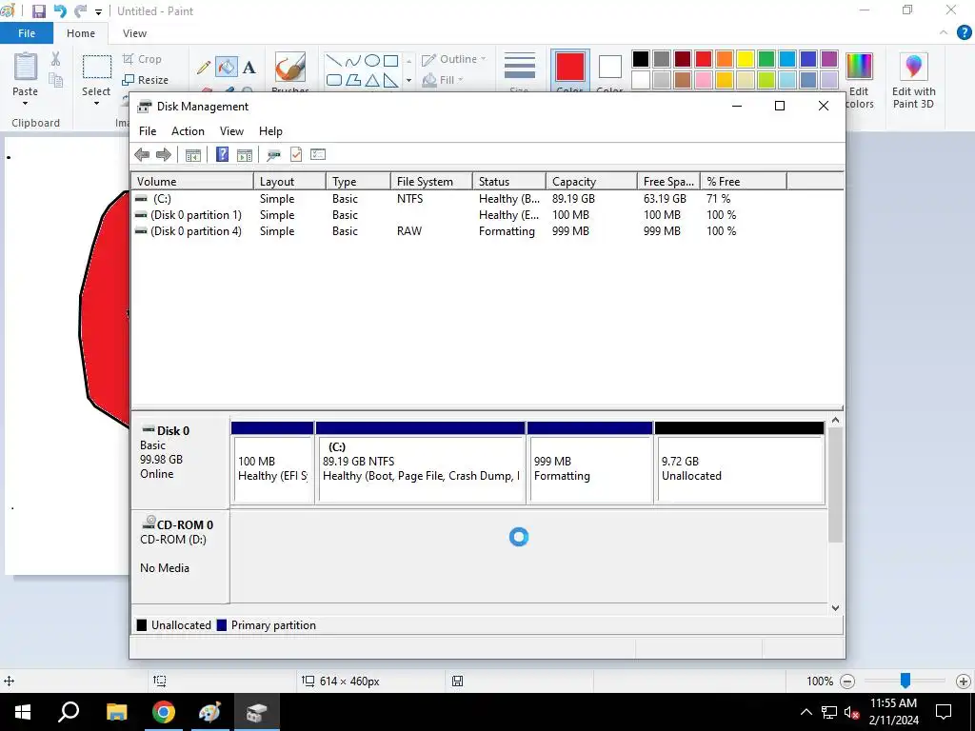Collapse the Paint ribbon chevron
Screen dimensions: 975x731
click(x=944, y=33)
